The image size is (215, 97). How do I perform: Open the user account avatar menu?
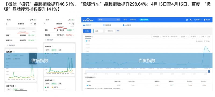coord(207,20)
